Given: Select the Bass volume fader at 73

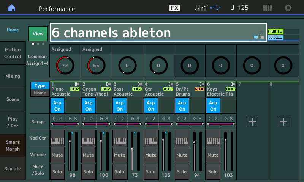Looking at the screenshot, I should (132, 151).
